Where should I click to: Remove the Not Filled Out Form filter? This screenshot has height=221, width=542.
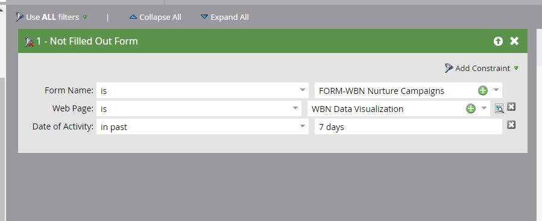(x=514, y=41)
